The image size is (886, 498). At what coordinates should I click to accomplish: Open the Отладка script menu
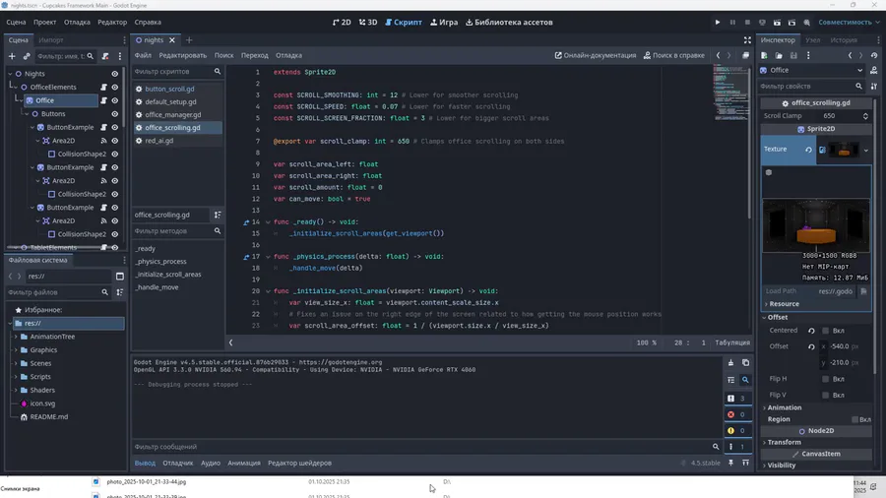point(288,55)
